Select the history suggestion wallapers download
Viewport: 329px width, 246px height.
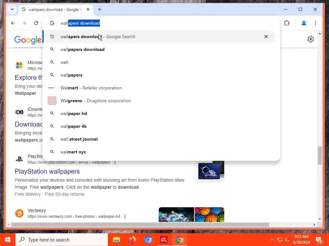coord(158,37)
